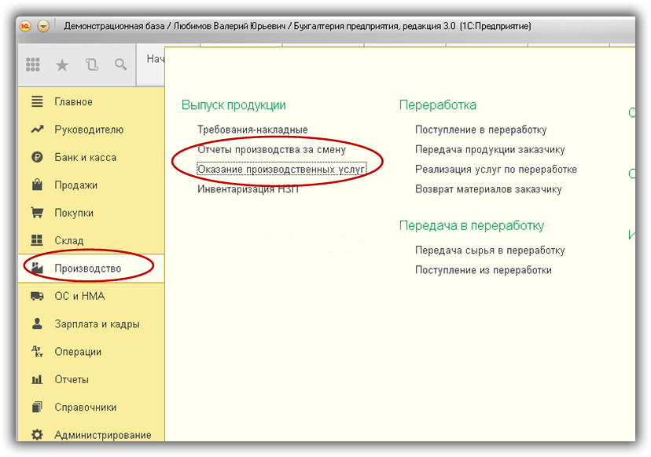The image size is (651, 457).
Task: Switch to the Начальная страница tab
Action: (x=155, y=60)
